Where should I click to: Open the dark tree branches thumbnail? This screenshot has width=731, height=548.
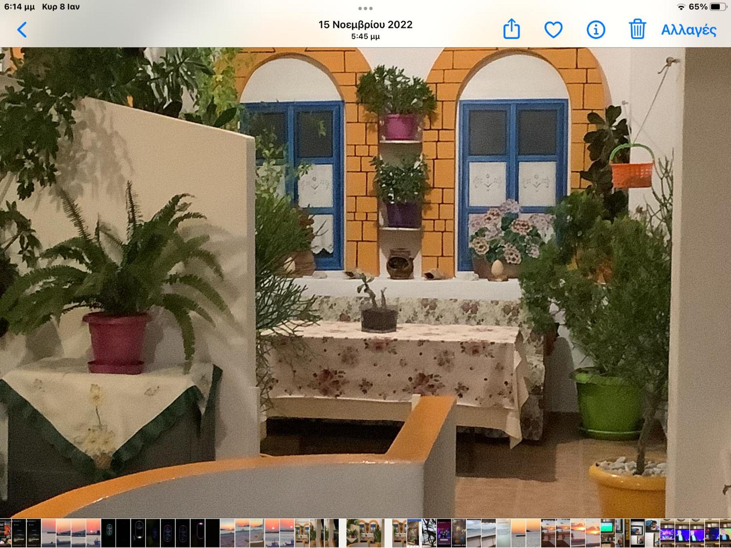point(429,533)
